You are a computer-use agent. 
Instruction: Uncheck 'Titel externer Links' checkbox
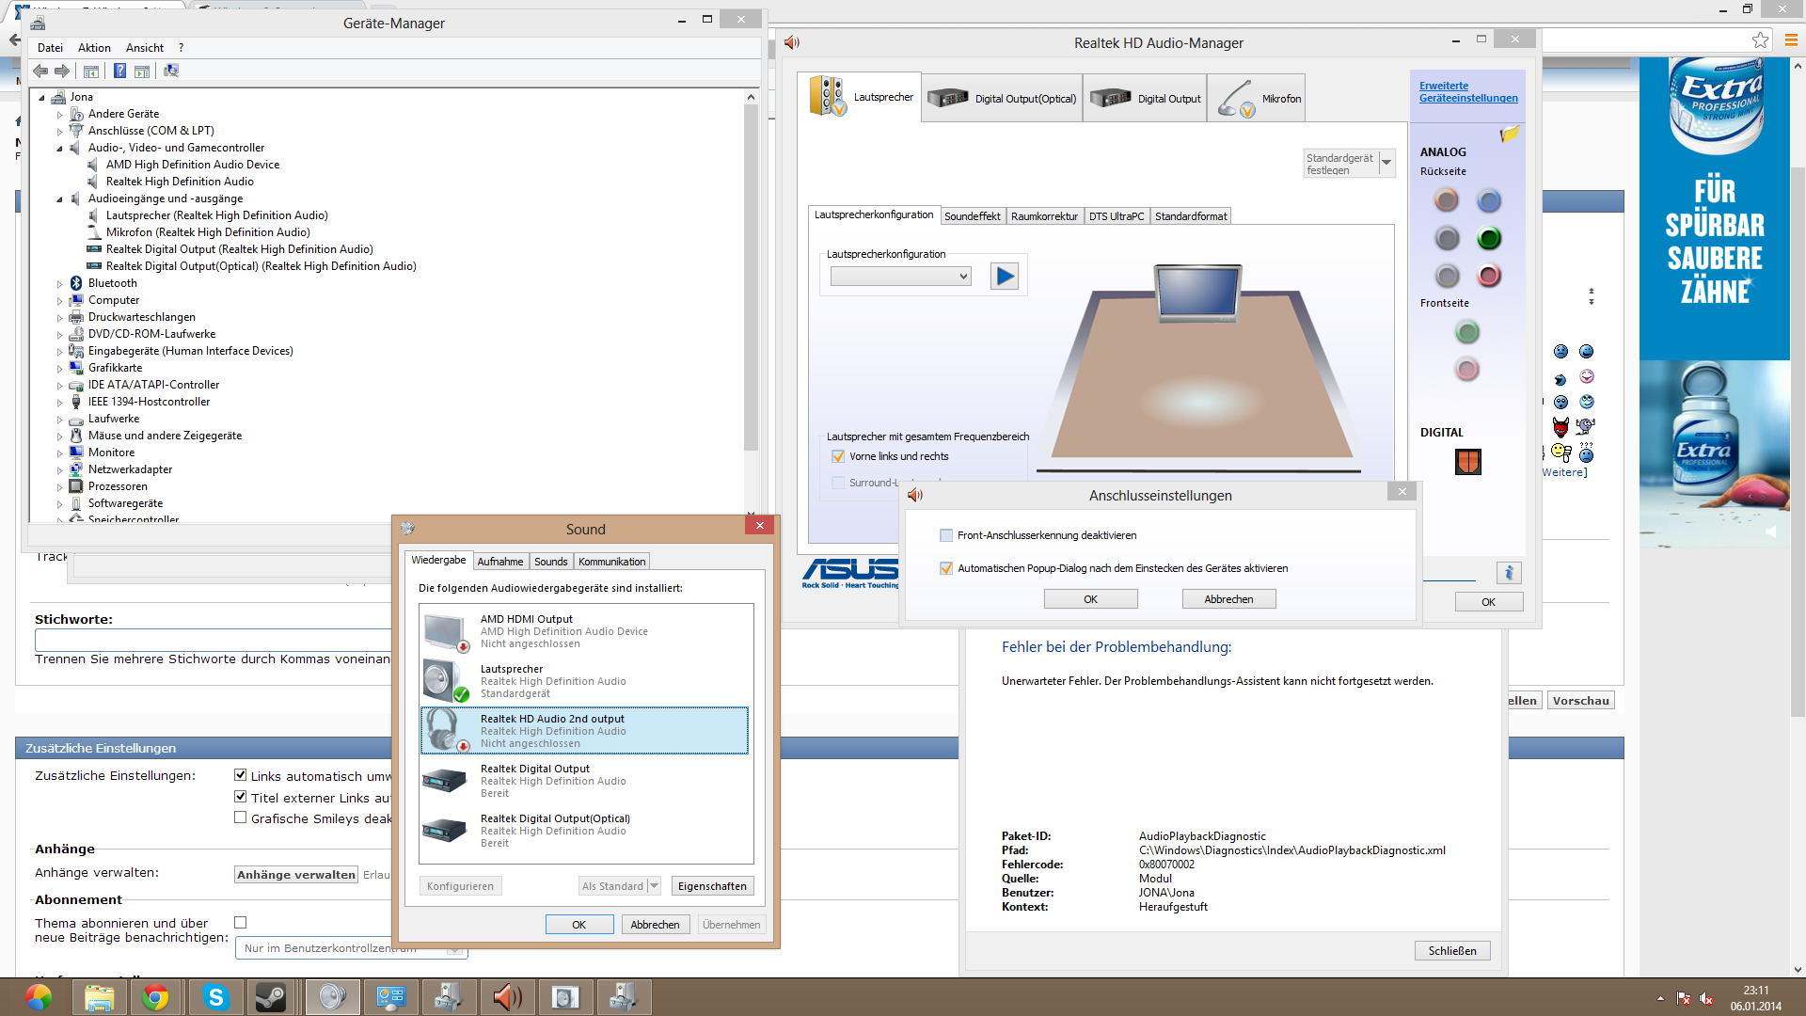pos(241,797)
